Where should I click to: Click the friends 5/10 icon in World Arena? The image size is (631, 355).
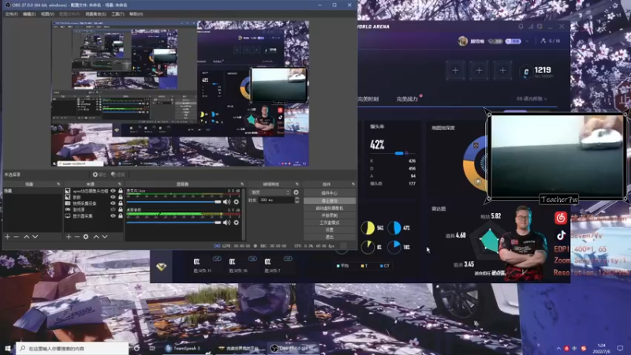[550, 41]
